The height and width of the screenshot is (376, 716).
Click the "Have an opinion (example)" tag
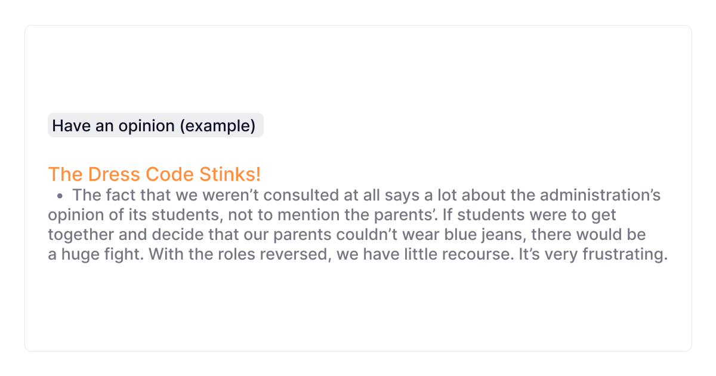(x=155, y=126)
